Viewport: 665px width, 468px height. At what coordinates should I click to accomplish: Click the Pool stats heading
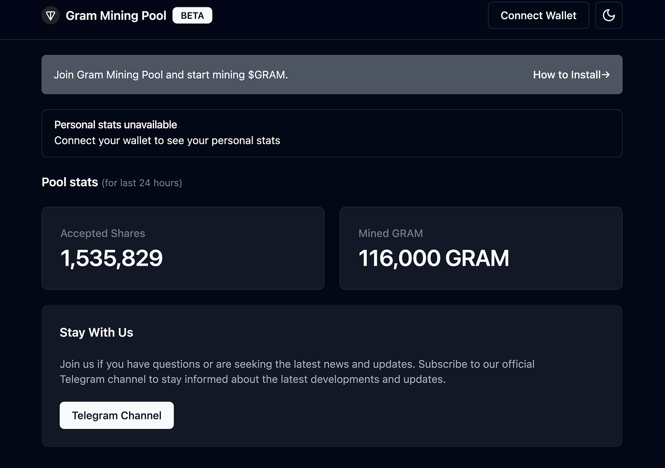[69, 182]
